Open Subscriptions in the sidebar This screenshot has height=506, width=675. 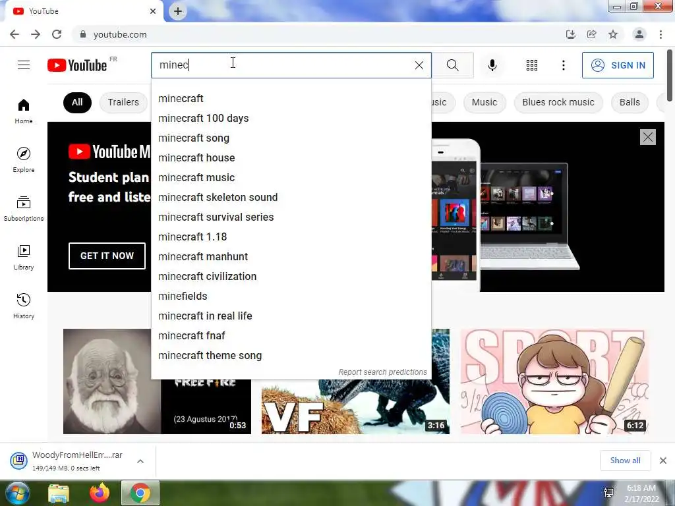point(24,209)
